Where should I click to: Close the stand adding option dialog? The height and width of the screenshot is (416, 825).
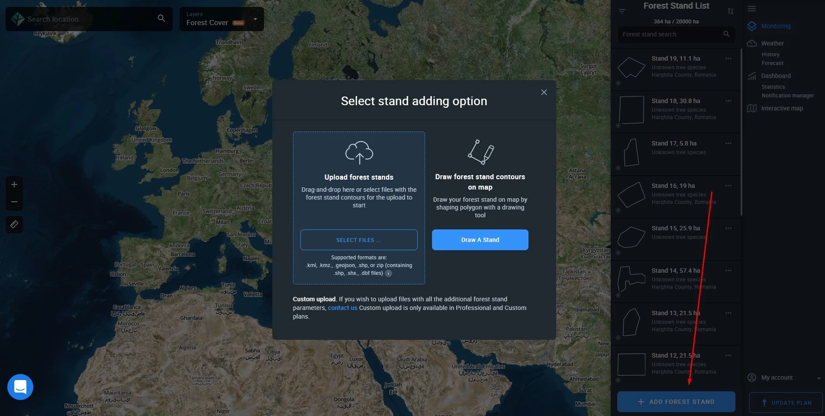point(544,92)
